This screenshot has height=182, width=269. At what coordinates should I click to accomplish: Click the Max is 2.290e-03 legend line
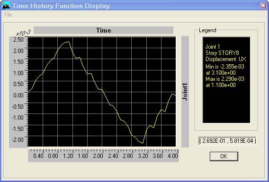(225, 79)
